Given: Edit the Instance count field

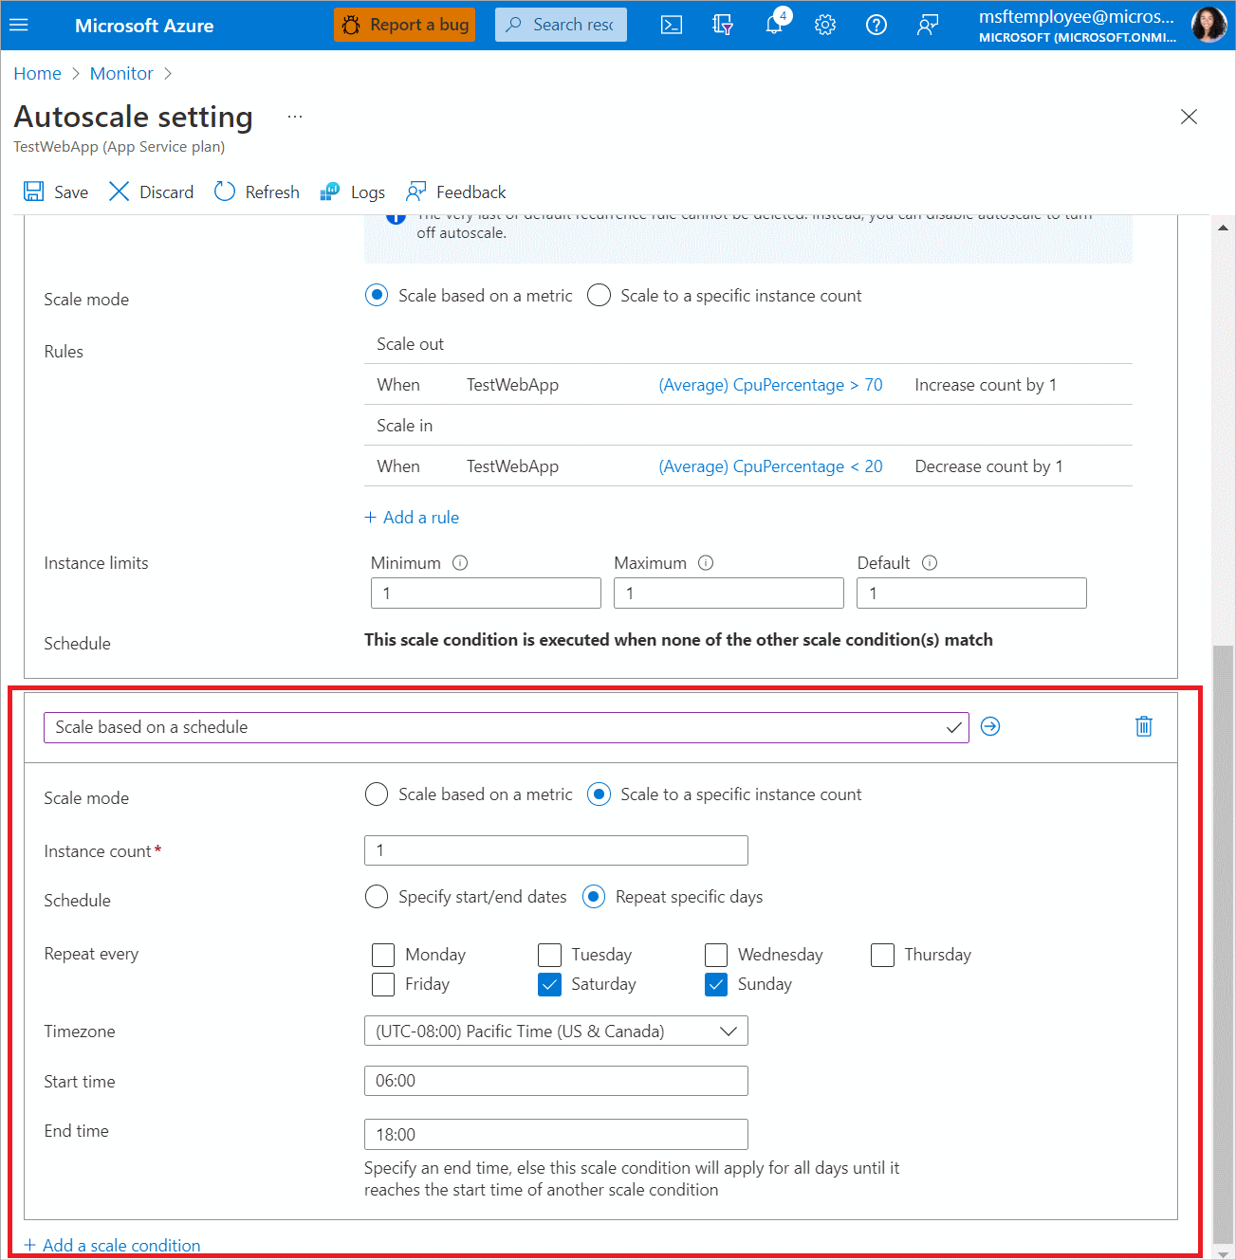Looking at the screenshot, I should tap(556, 850).
